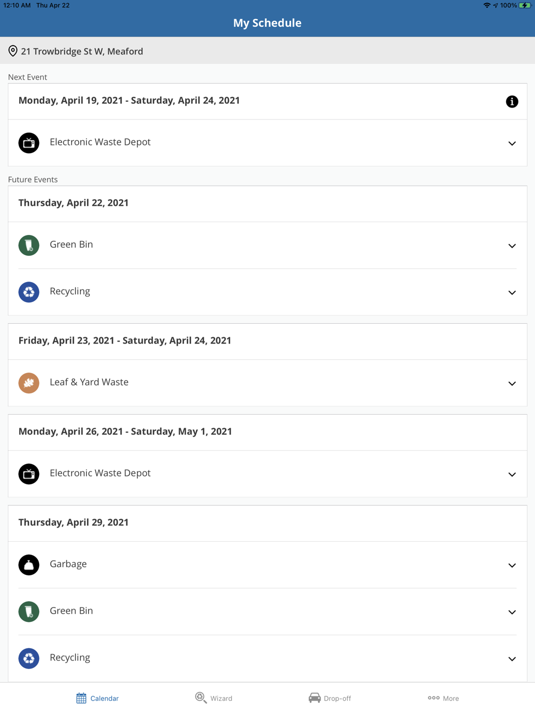The height and width of the screenshot is (714, 535).
Task: Tap the Green Bin icon for April 22
Action: click(x=29, y=245)
